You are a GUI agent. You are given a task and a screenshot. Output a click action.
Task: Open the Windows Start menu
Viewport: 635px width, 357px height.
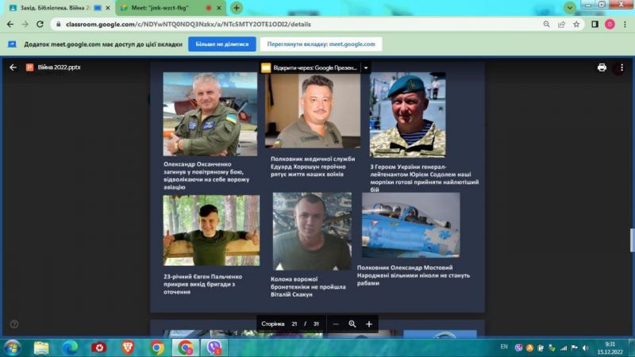tap(13, 347)
